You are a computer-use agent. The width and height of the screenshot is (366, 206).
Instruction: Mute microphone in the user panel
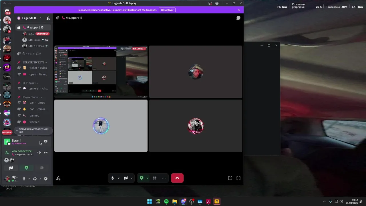24,179
